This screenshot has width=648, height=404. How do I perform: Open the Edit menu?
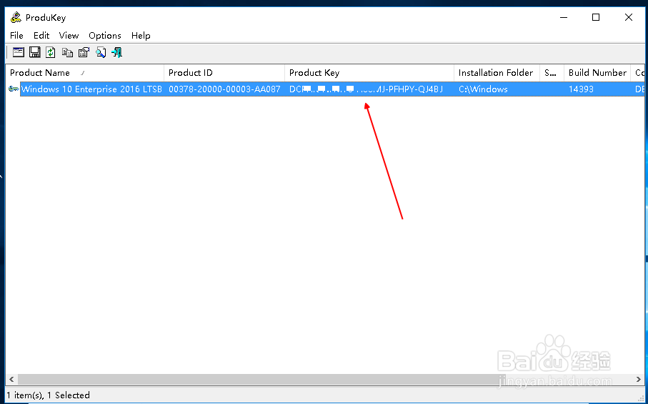tap(41, 36)
